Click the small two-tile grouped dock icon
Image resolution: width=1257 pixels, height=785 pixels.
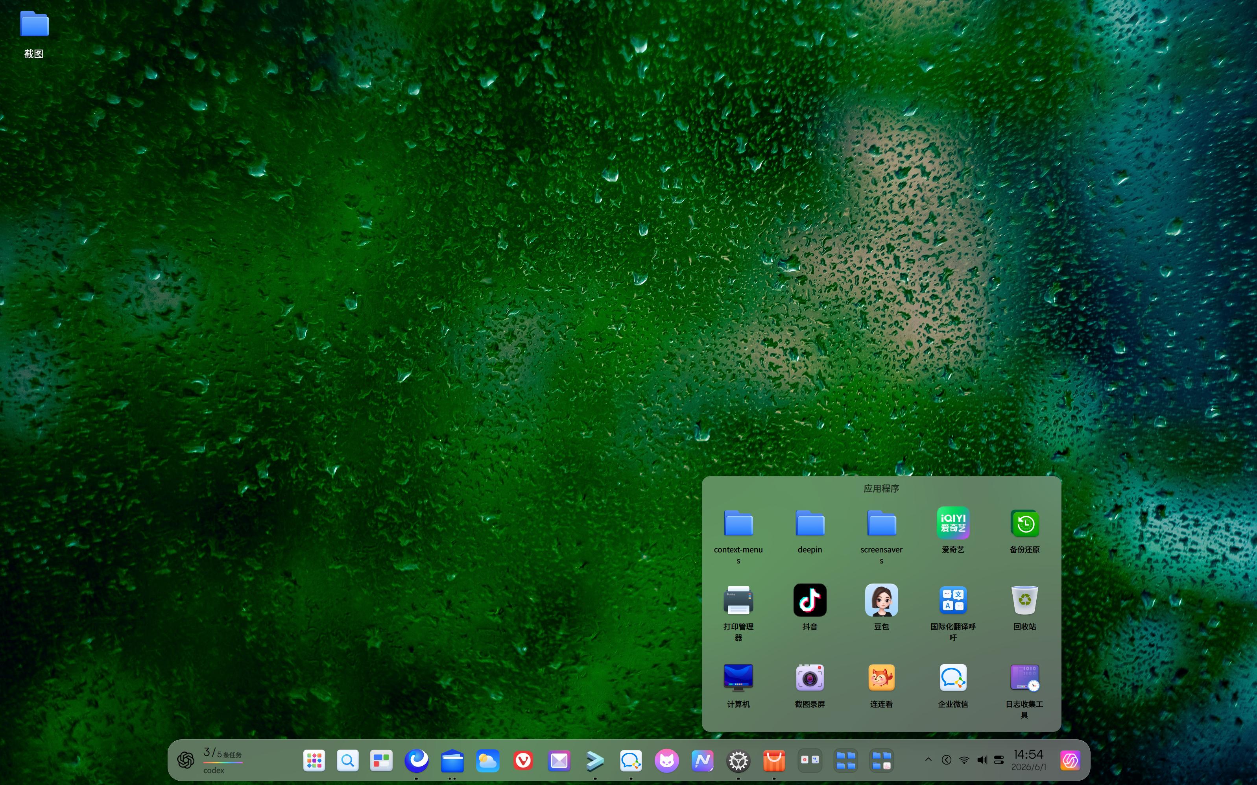pyautogui.click(x=810, y=761)
